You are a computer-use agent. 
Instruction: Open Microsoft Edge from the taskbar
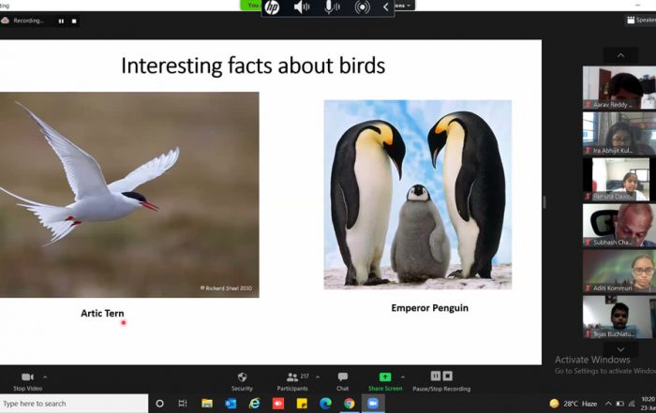tap(325, 404)
